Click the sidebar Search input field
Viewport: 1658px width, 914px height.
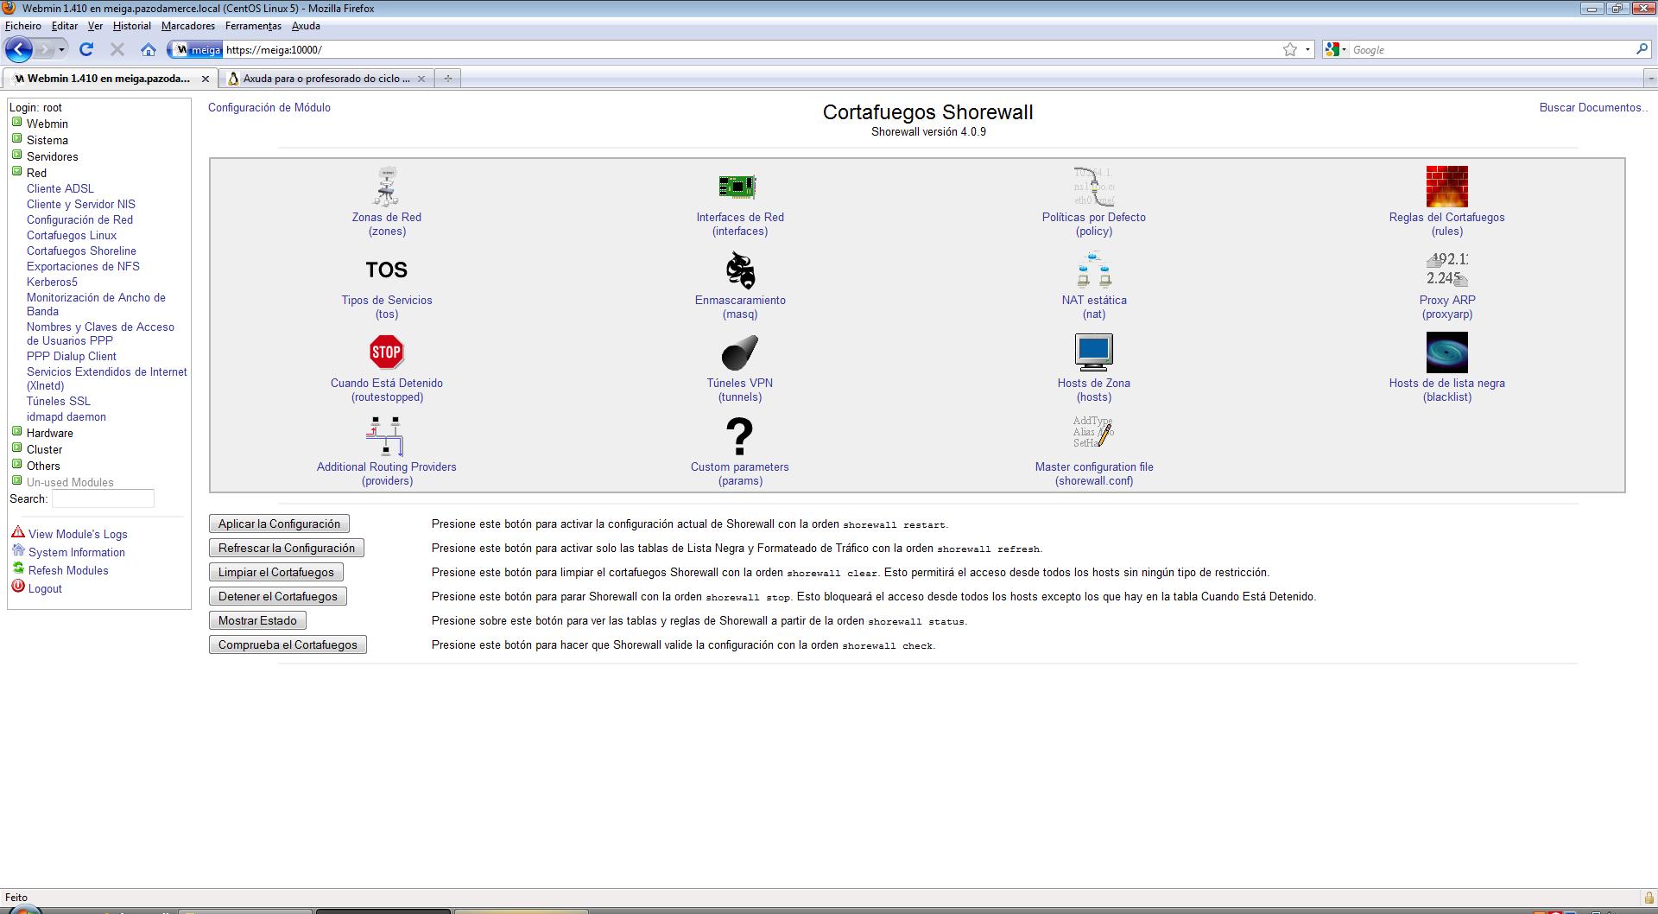click(x=103, y=498)
